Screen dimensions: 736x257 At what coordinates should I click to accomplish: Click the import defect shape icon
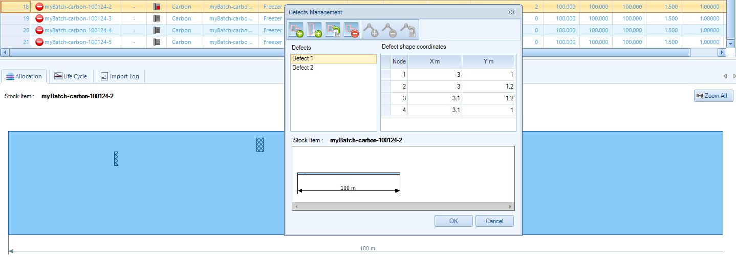click(x=333, y=30)
